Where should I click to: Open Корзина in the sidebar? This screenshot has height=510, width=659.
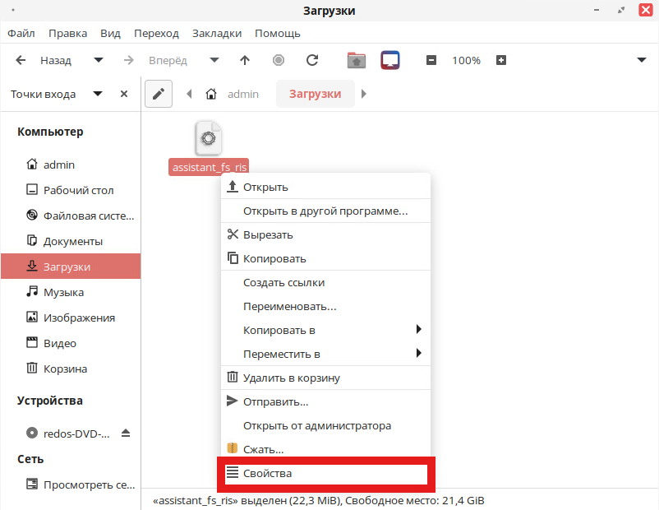coord(65,369)
